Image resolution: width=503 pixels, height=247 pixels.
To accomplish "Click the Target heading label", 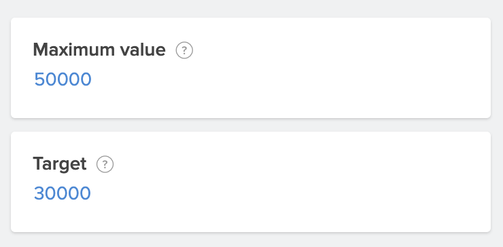I will 60,164.
